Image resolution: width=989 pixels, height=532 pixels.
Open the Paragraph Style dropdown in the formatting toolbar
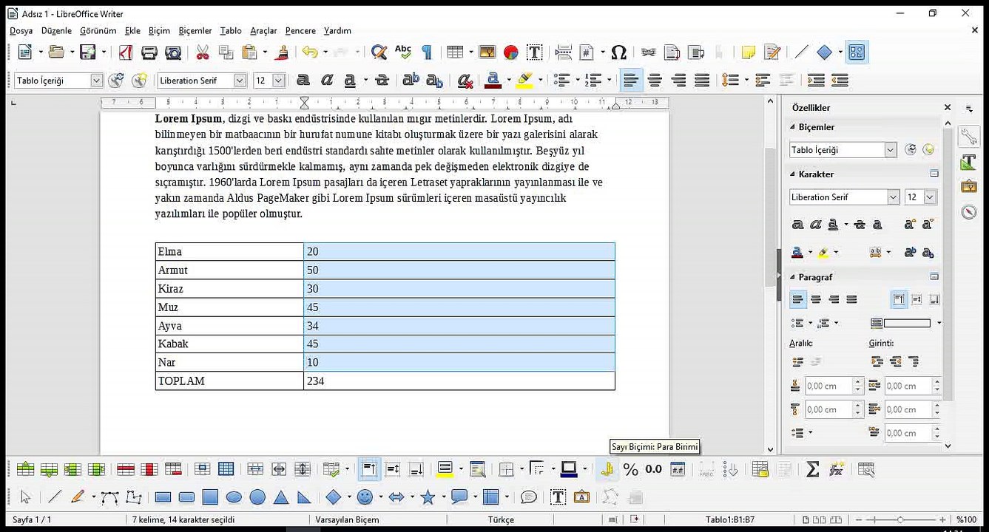point(97,80)
